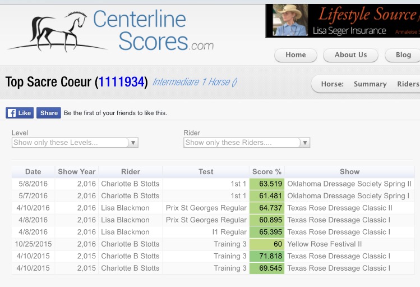Click the I1 Regular test cell
Screen dimensions: 420x287
click(206, 232)
